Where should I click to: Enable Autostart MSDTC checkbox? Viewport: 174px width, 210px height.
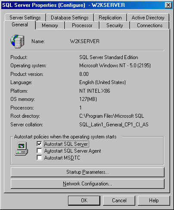tap(39, 157)
